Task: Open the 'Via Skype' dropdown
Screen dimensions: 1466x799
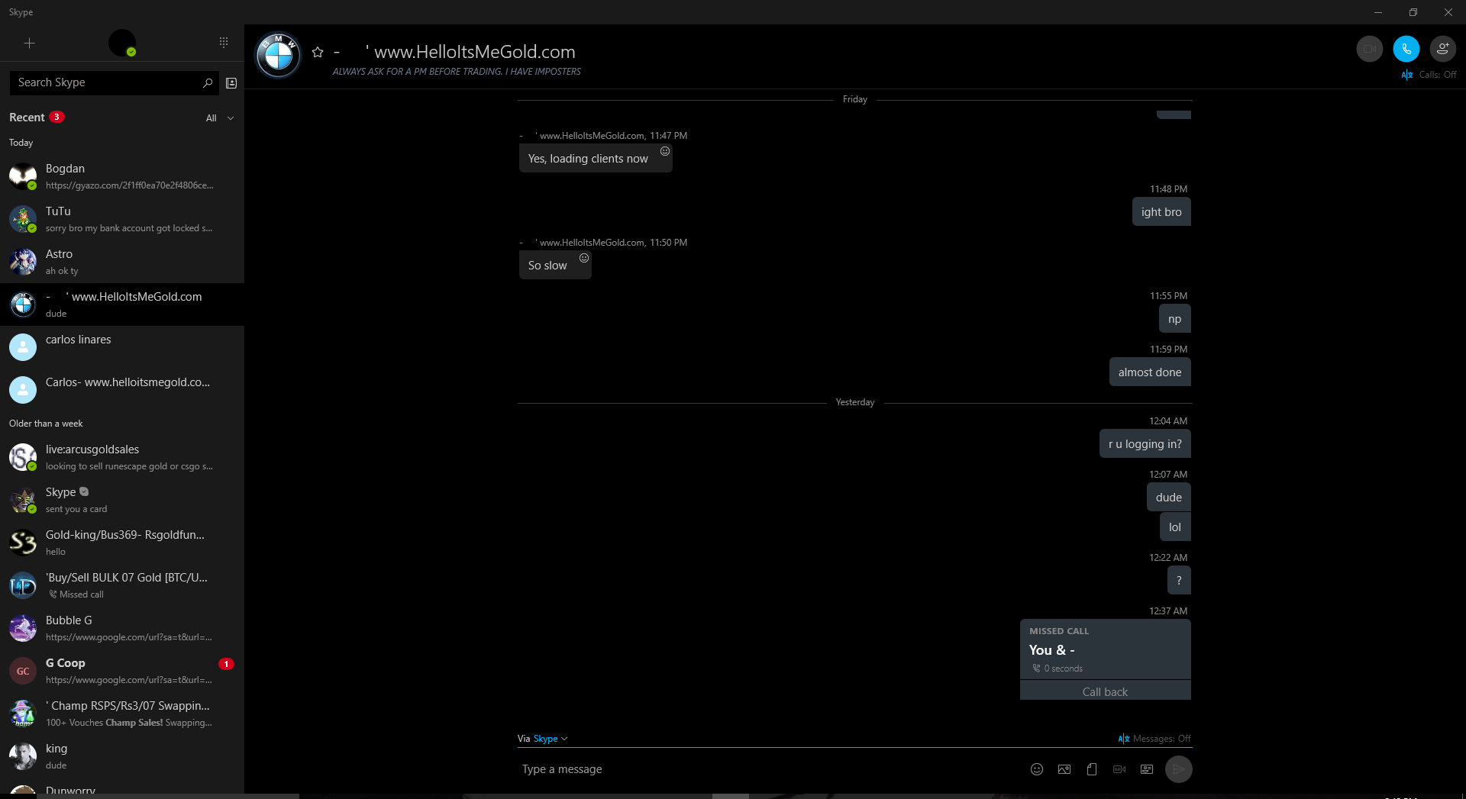Action: click(x=543, y=739)
